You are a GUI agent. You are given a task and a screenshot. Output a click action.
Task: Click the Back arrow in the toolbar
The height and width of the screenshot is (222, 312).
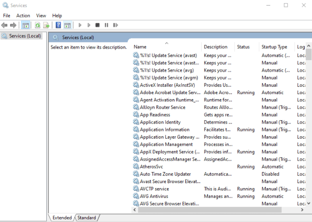click(5, 25)
